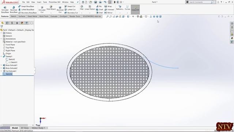Choose the Wrap feature

click(108, 7)
